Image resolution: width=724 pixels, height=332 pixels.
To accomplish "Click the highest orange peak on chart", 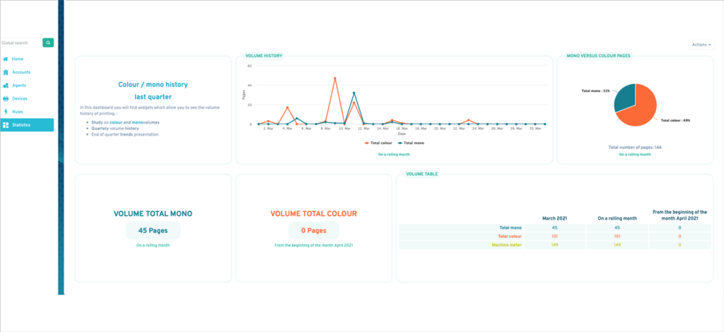I will 334,78.
